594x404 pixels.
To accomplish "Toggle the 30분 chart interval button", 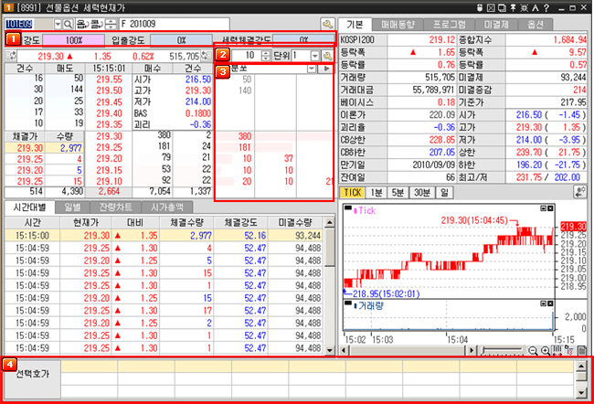I will click(x=424, y=193).
